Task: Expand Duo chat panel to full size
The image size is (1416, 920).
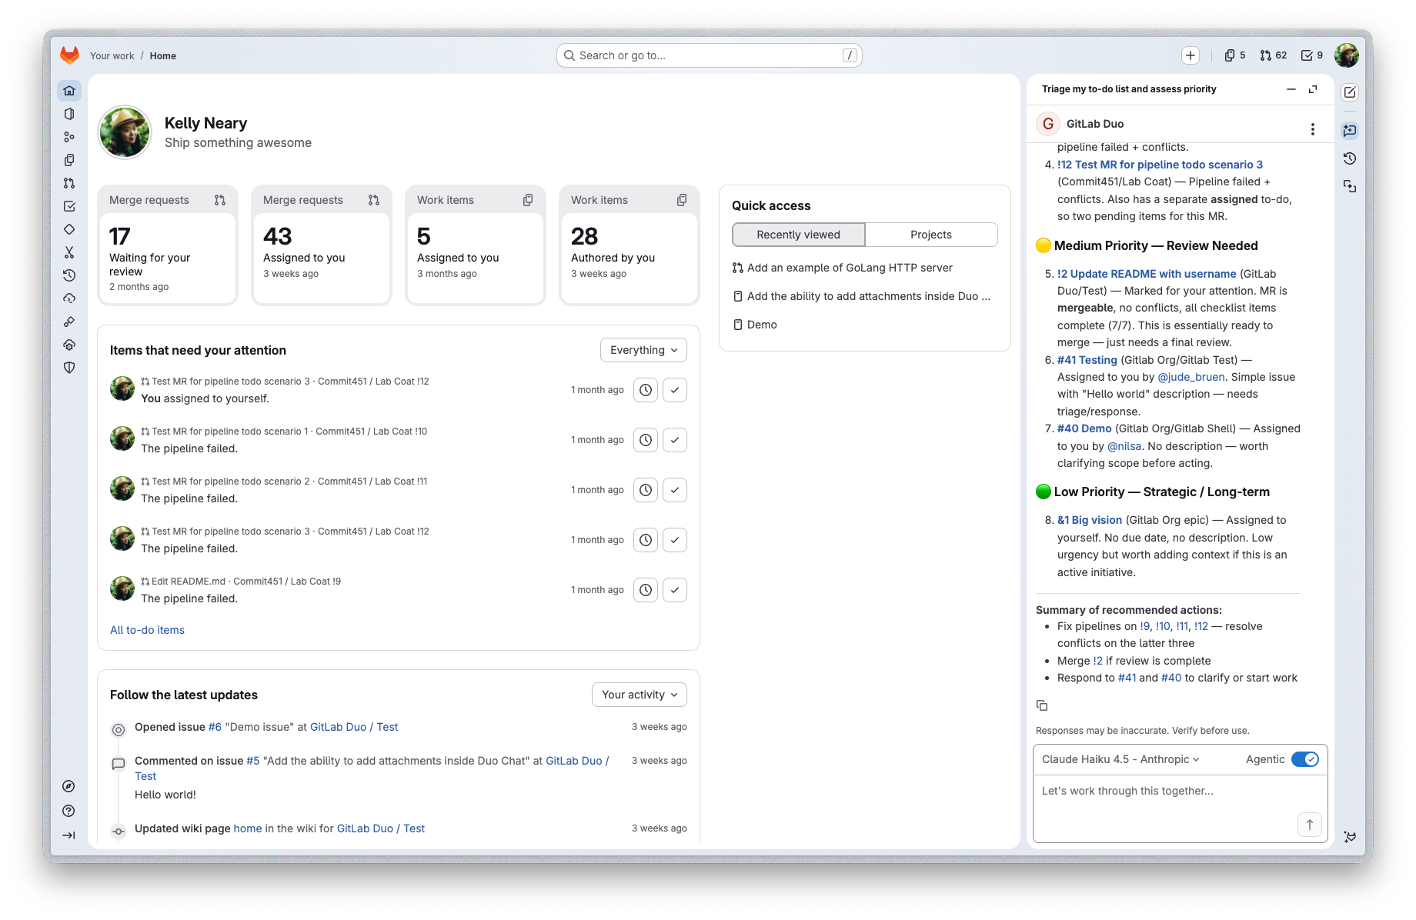Action: [x=1313, y=89]
